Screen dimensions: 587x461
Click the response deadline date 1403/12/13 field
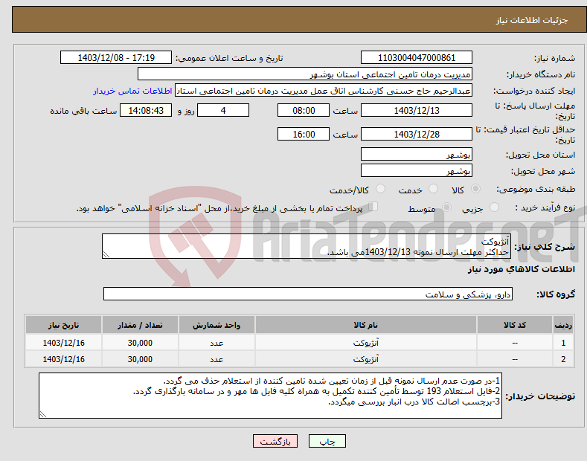click(417, 110)
